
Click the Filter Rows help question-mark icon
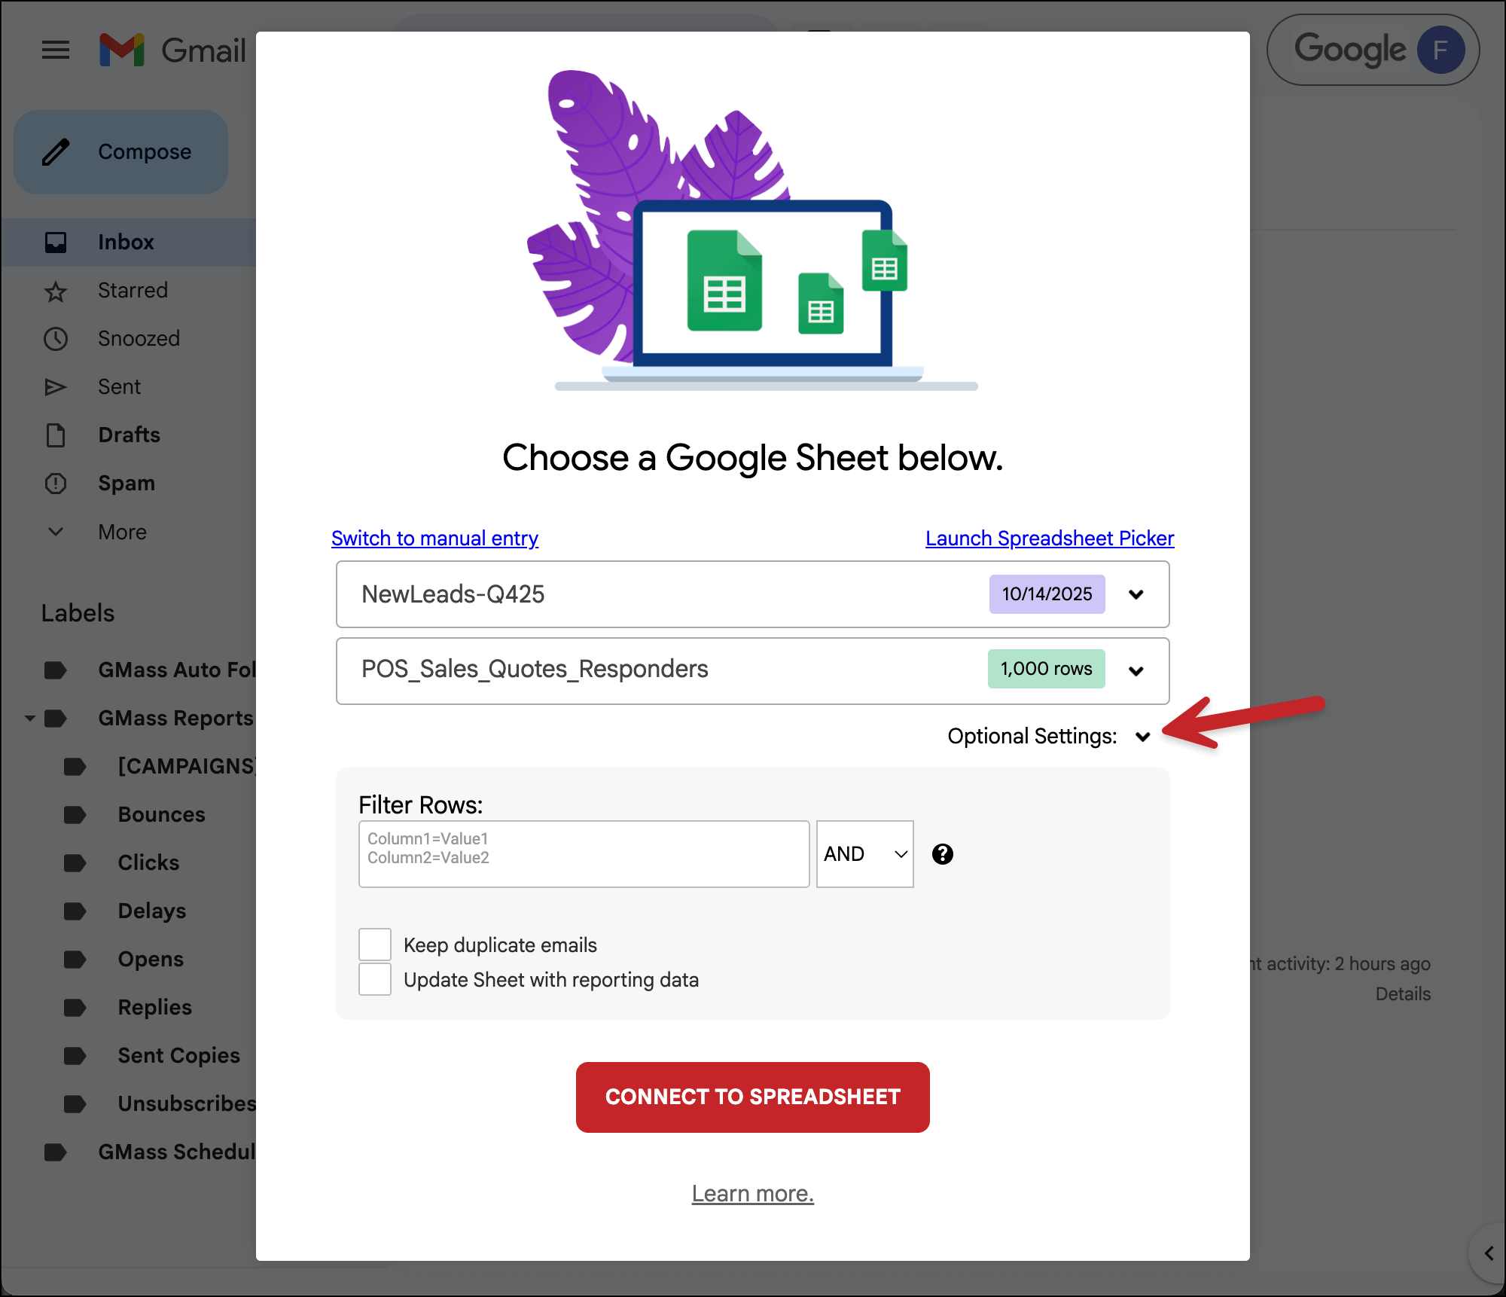click(x=942, y=853)
